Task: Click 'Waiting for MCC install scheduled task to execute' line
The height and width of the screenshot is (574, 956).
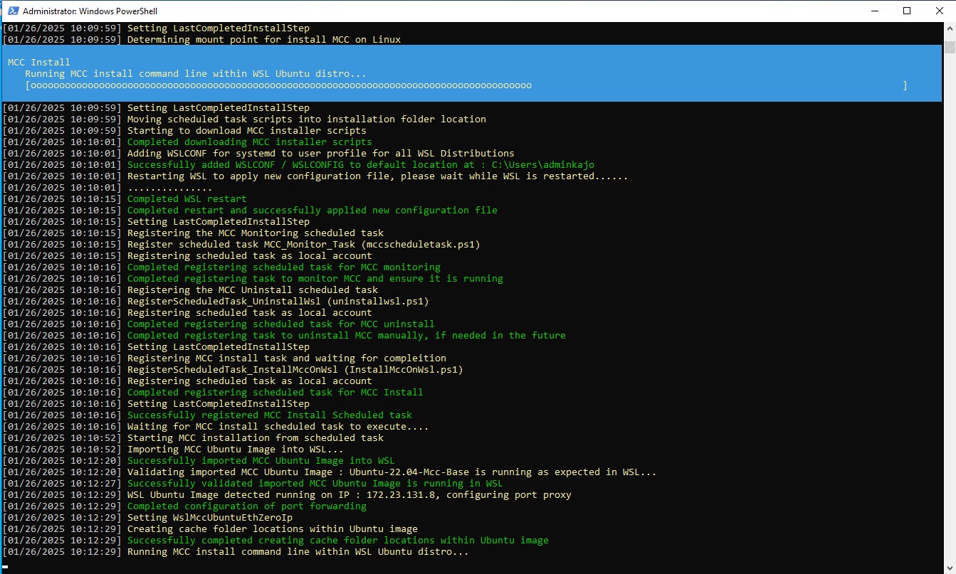Action: tap(278, 427)
